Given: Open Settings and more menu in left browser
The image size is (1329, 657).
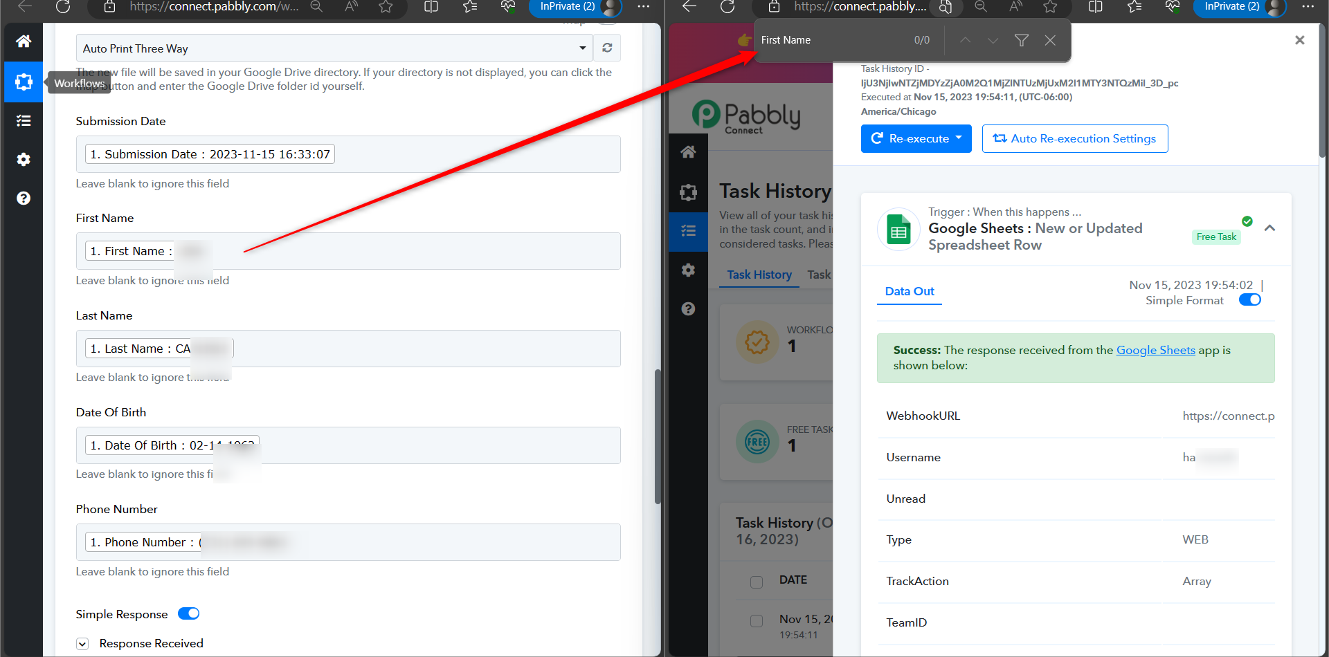Looking at the screenshot, I should point(643,7).
